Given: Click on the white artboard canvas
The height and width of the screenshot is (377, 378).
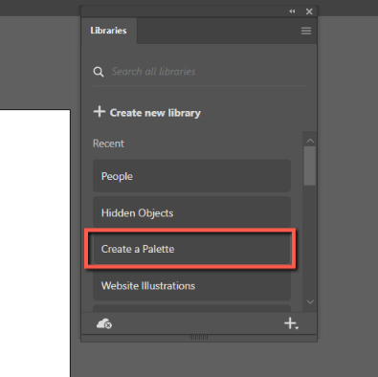Looking at the screenshot, I should click(35, 243).
